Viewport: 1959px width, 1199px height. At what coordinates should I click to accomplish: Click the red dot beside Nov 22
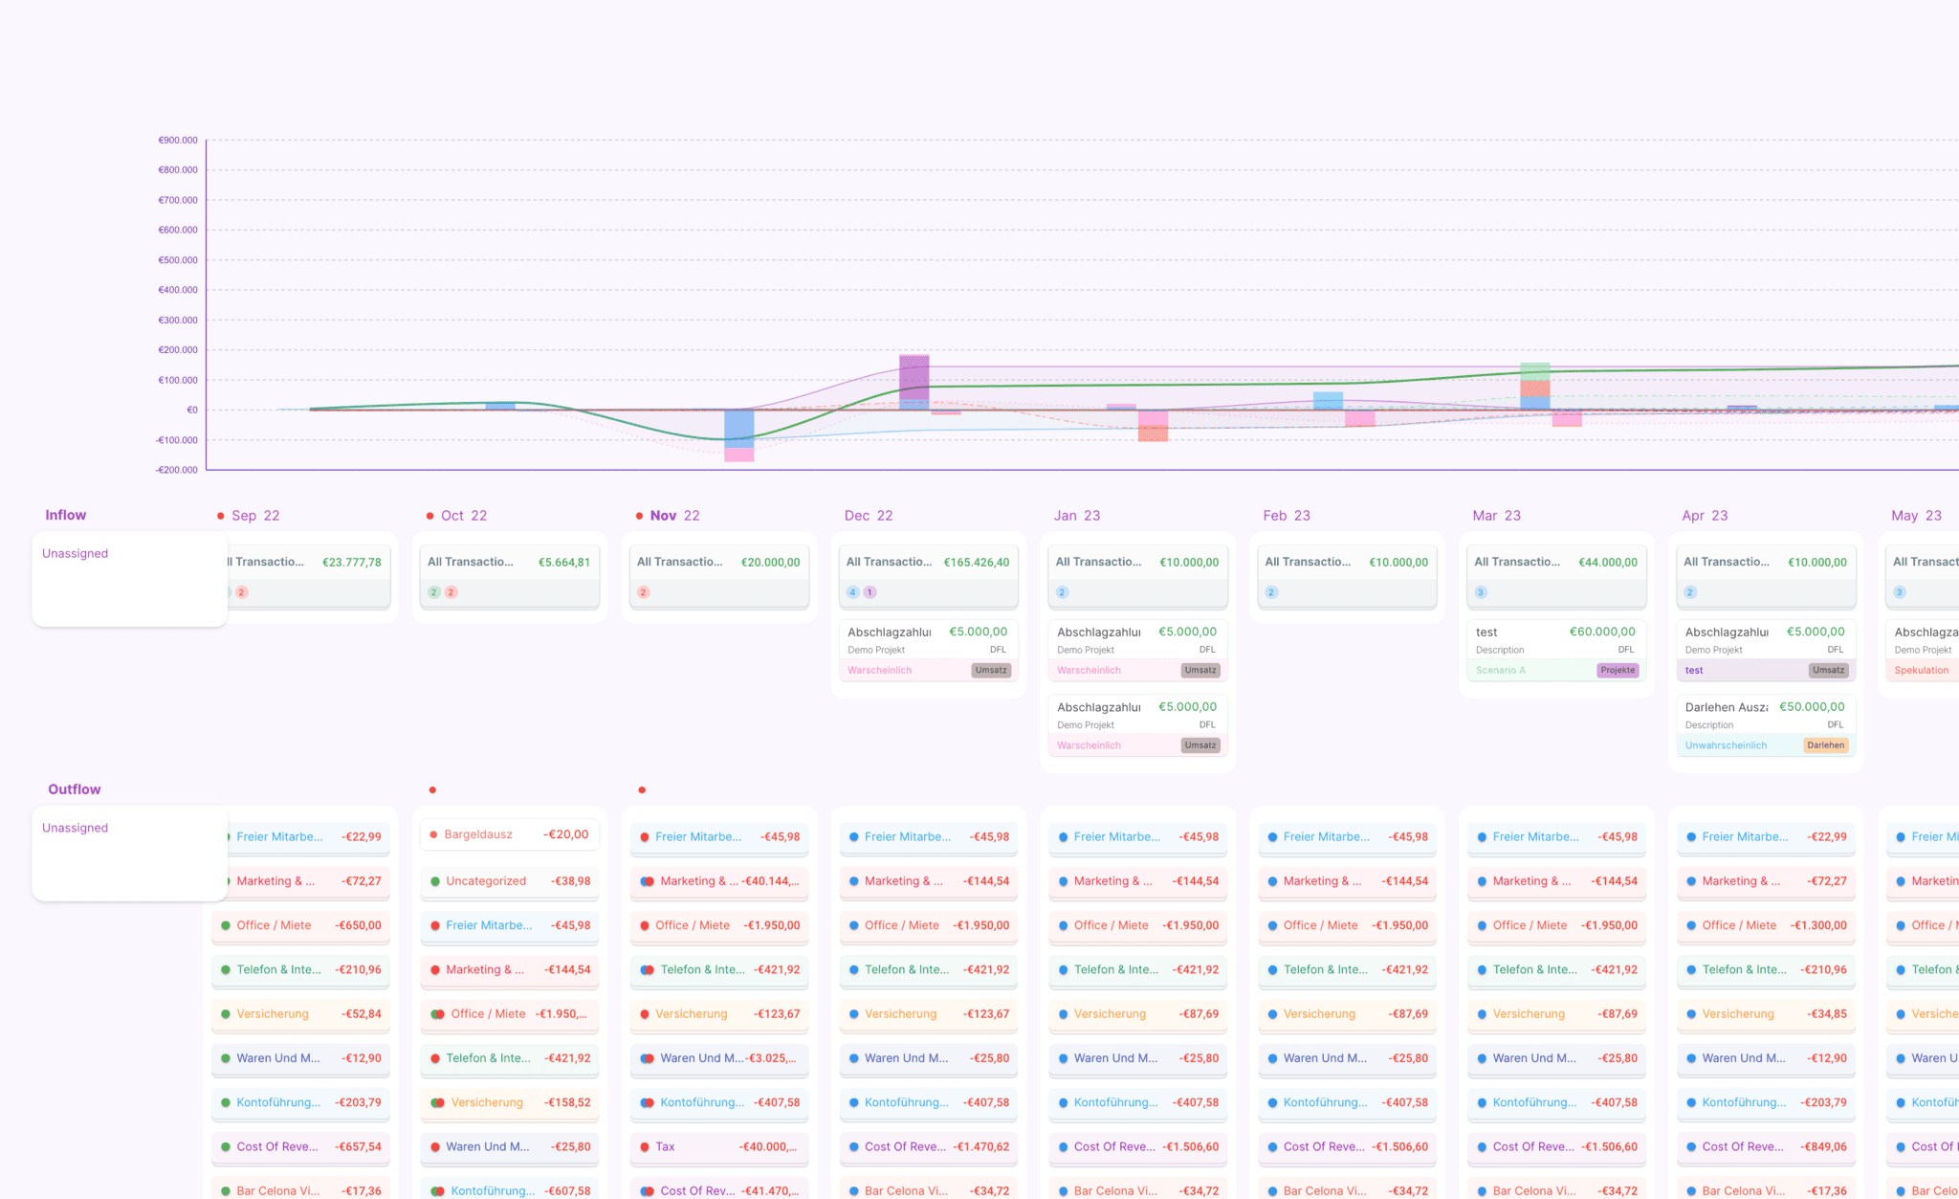tap(639, 516)
